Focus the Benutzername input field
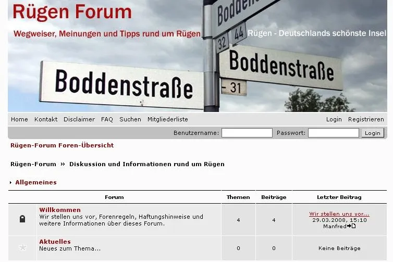The image size is (393, 262). 247,133
